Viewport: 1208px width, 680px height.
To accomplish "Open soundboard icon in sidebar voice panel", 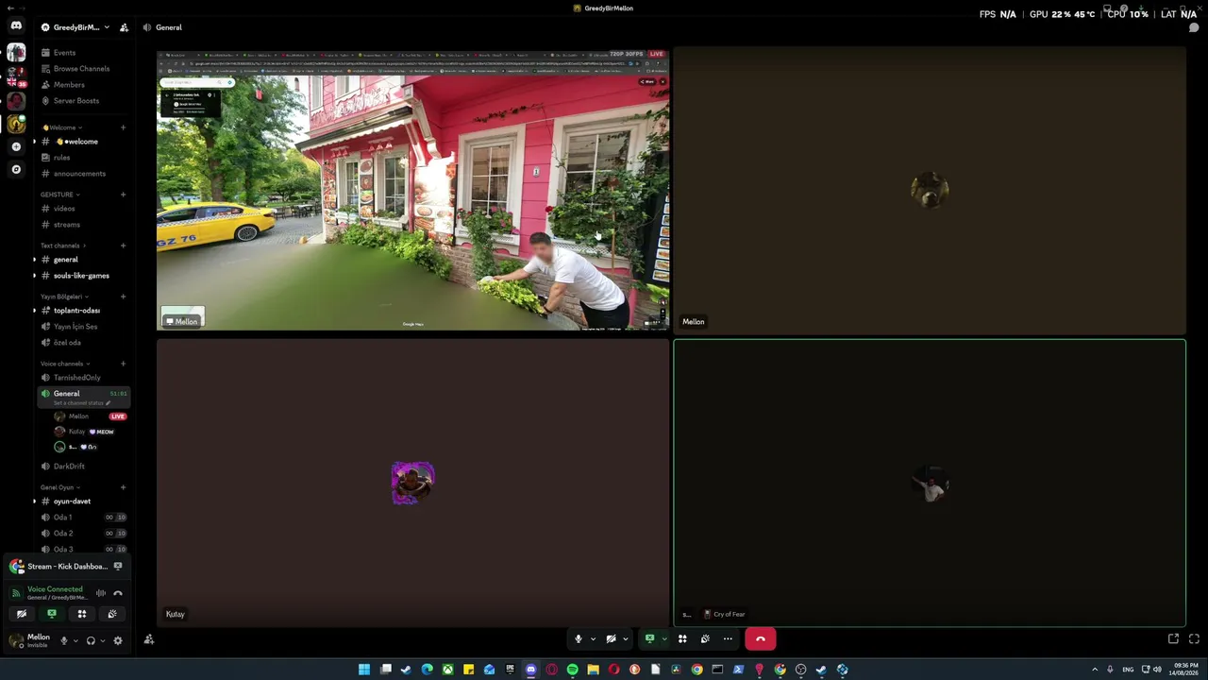I will pyautogui.click(x=112, y=614).
